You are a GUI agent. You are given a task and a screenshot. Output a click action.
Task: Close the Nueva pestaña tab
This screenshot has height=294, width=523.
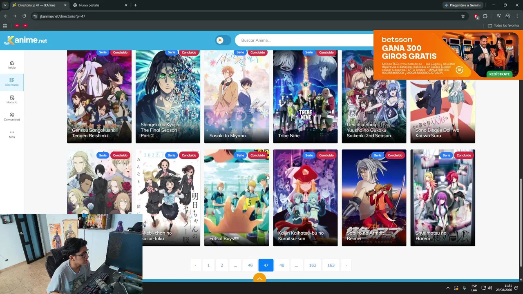coord(126,5)
